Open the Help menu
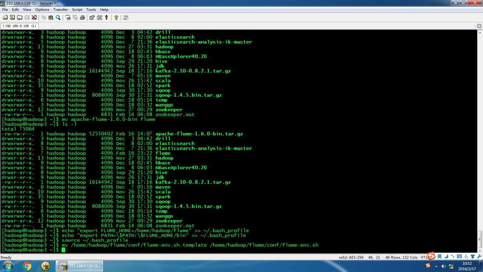 coord(104,9)
